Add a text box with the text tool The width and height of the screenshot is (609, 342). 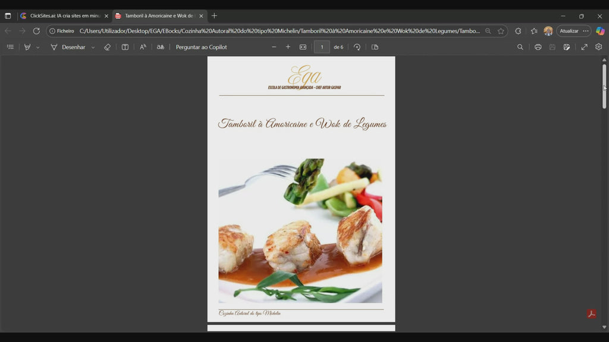point(125,47)
